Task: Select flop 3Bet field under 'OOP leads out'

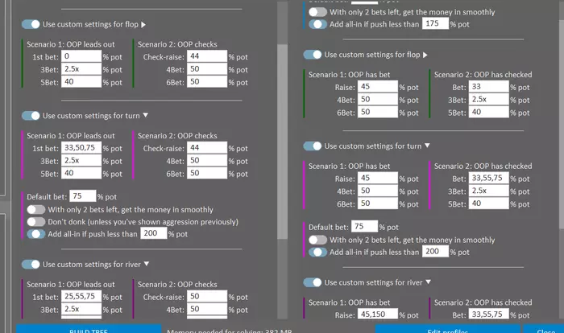Action: click(81, 69)
